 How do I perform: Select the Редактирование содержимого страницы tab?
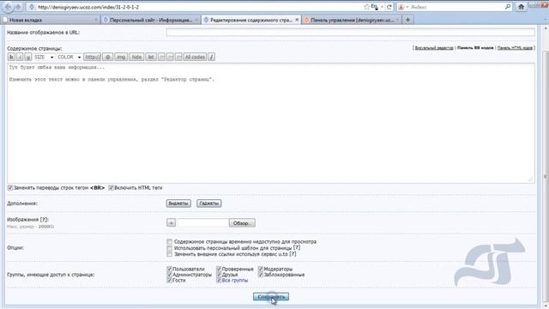click(x=251, y=20)
